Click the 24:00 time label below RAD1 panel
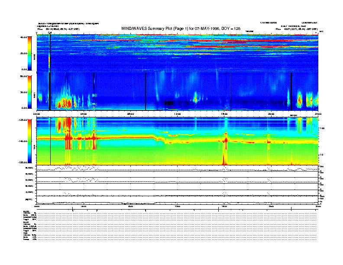The width and height of the screenshot is (343, 265). [318, 114]
